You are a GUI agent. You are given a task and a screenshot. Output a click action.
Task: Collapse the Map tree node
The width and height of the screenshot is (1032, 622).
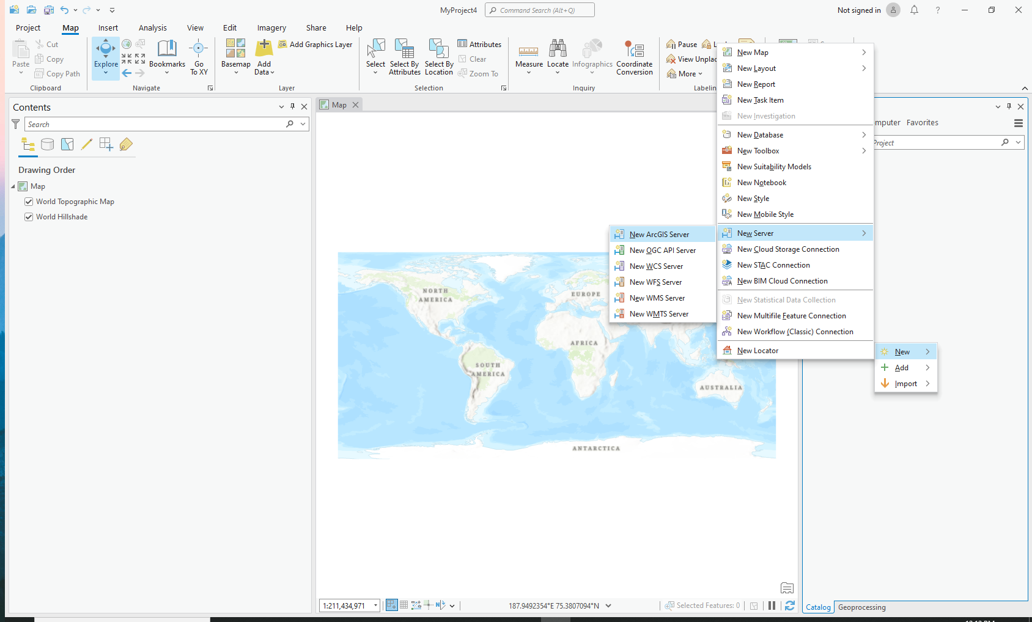13,186
